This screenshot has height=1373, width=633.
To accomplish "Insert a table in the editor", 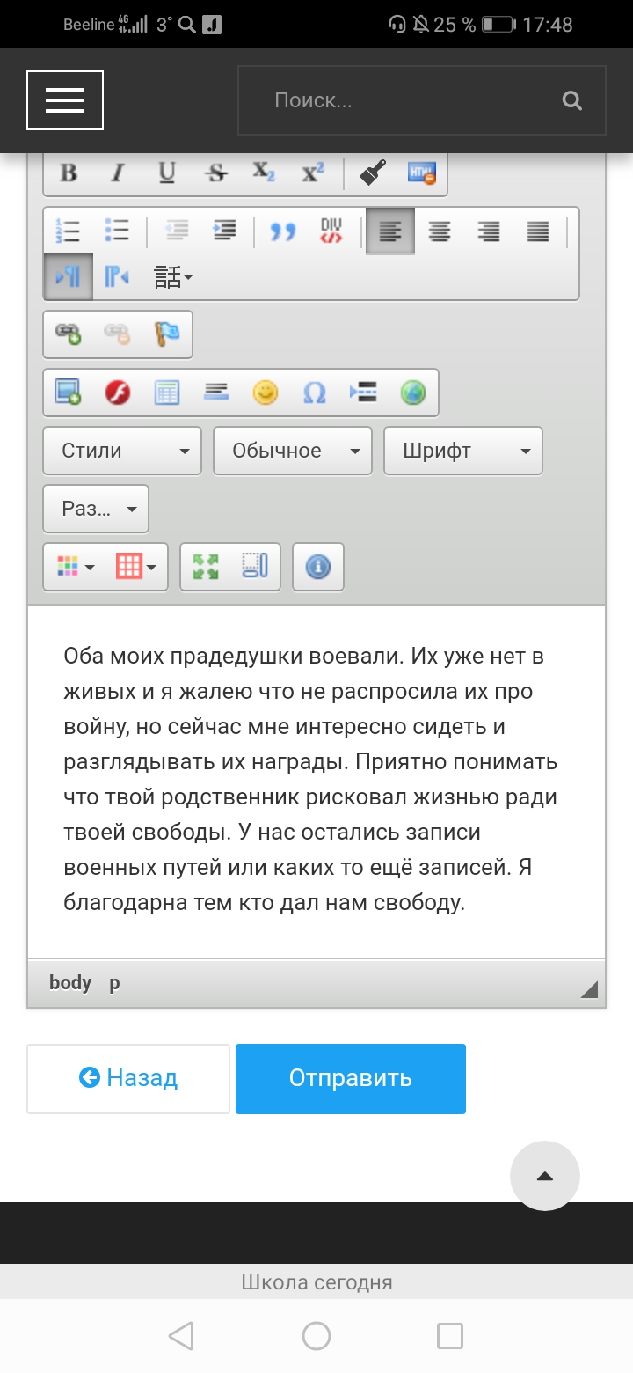I will 167,393.
